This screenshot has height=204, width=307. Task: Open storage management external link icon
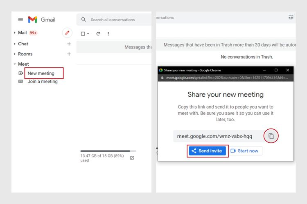point(132,158)
